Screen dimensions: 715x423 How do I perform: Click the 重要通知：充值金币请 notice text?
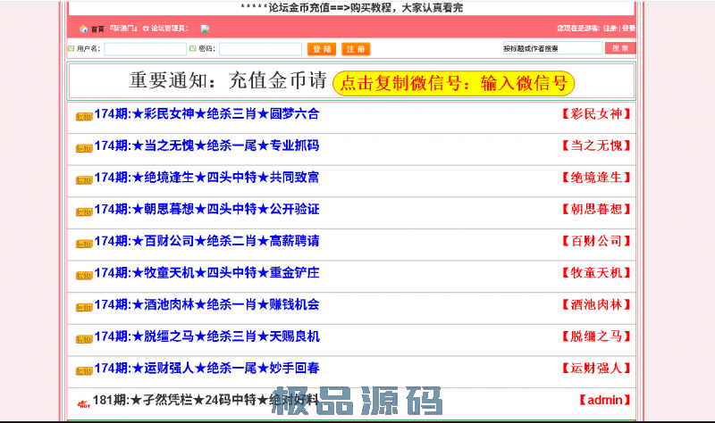click(228, 80)
